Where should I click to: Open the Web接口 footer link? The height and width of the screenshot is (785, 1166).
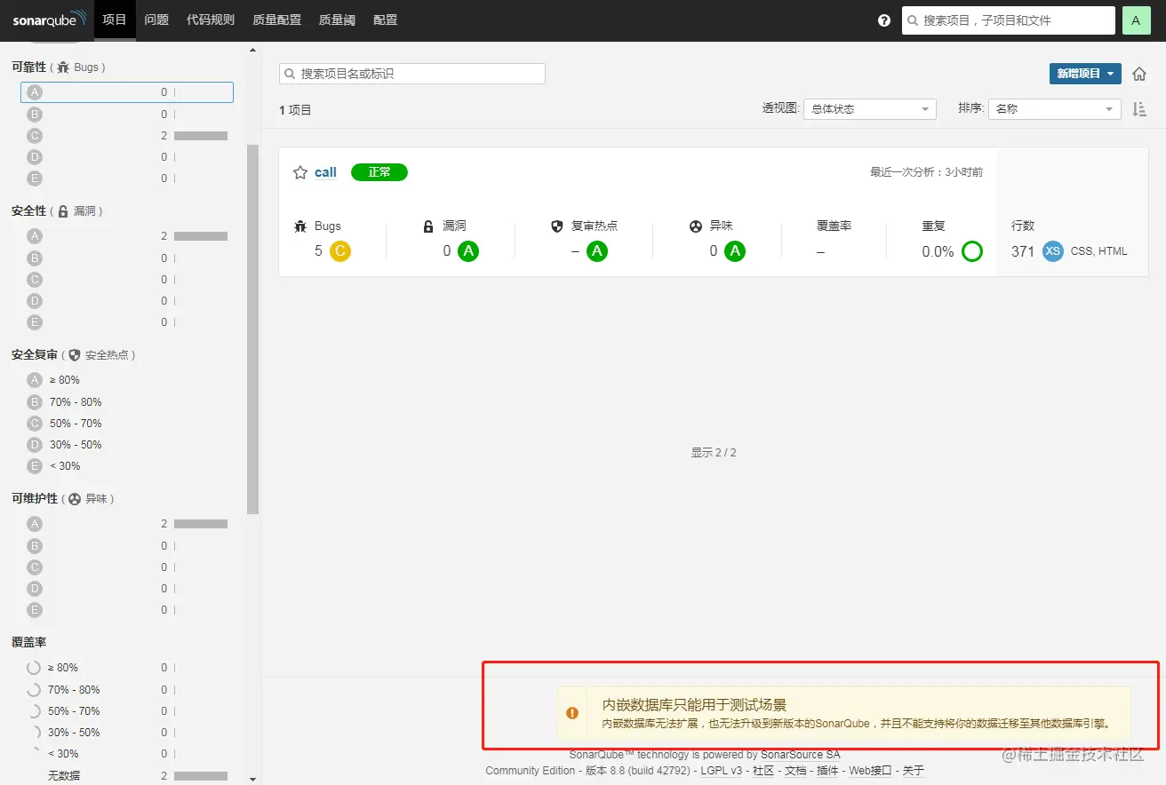(870, 771)
